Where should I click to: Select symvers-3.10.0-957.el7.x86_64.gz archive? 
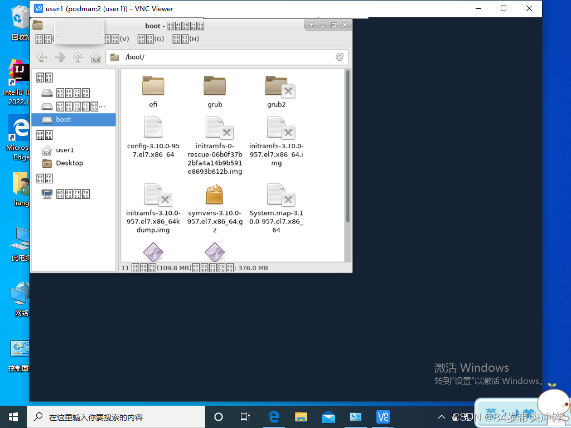(215, 208)
